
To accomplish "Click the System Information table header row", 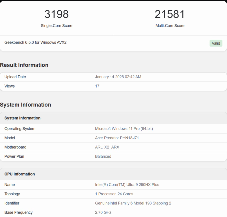I will [22, 118].
